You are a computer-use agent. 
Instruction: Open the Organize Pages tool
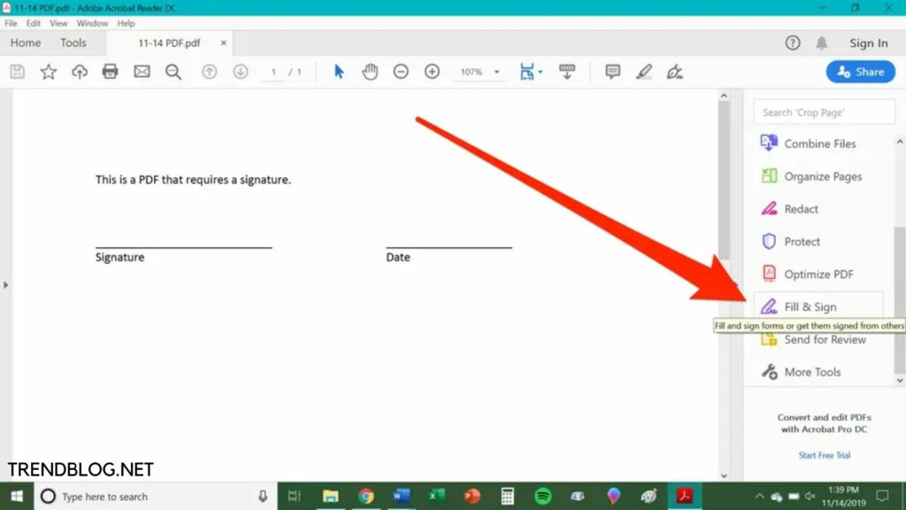click(x=823, y=176)
